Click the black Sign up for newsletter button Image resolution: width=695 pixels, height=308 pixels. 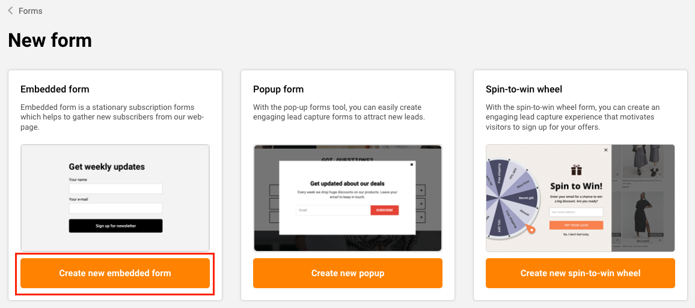tap(115, 226)
